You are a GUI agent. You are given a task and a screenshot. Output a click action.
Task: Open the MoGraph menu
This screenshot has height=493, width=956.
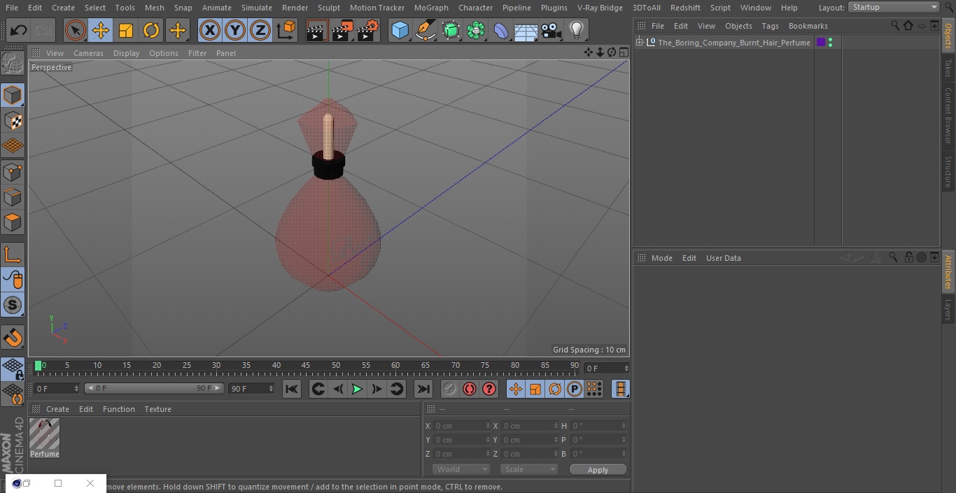[431, 8]
